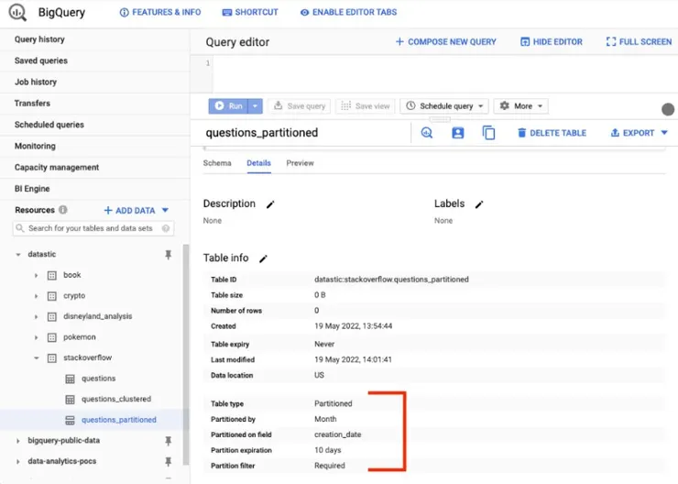Click Enable Editor Tabs
678x484 pixels.
pyautogui.click(x=348, y=12)
